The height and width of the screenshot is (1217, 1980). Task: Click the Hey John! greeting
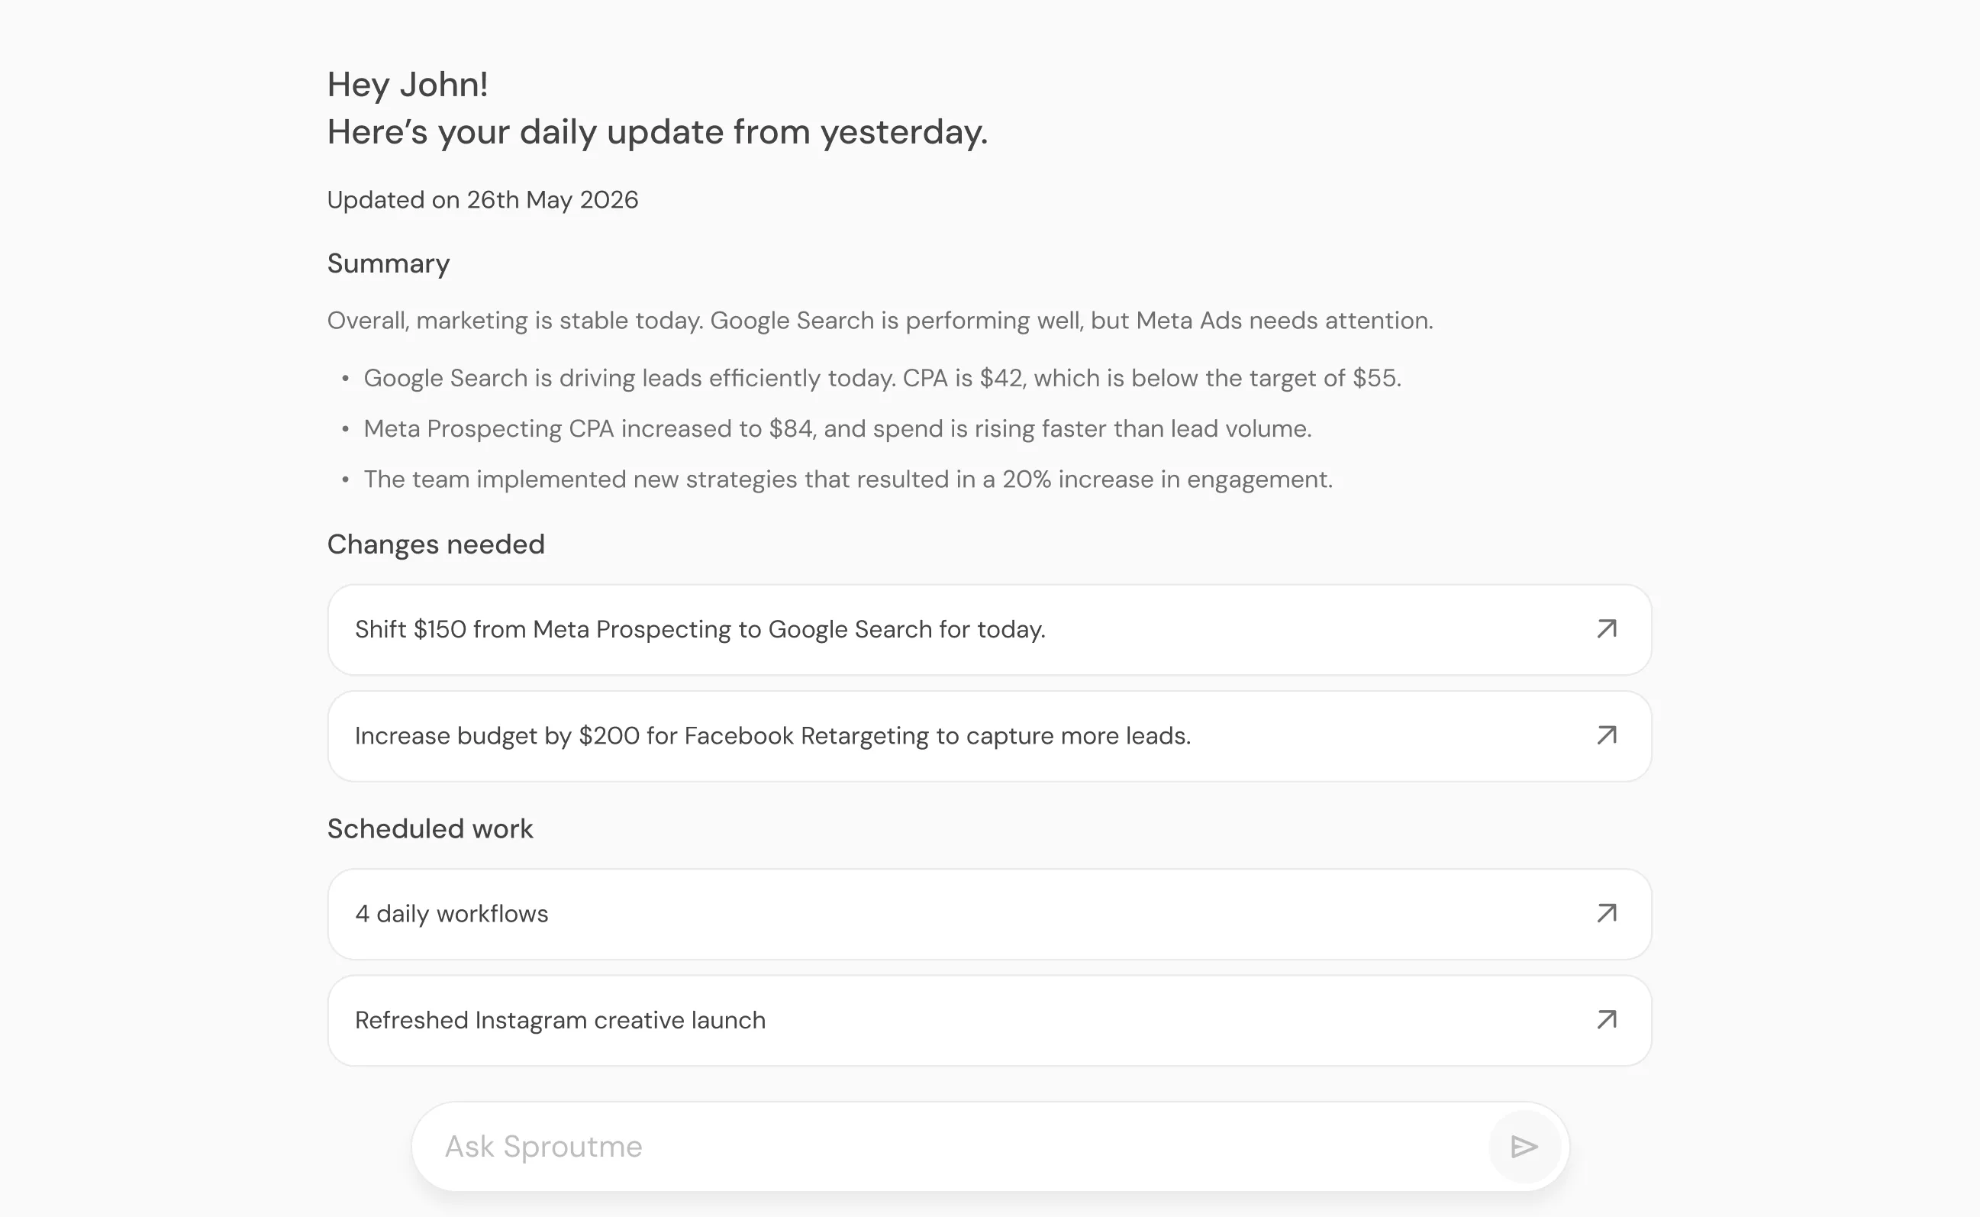[x=408, y=85]
